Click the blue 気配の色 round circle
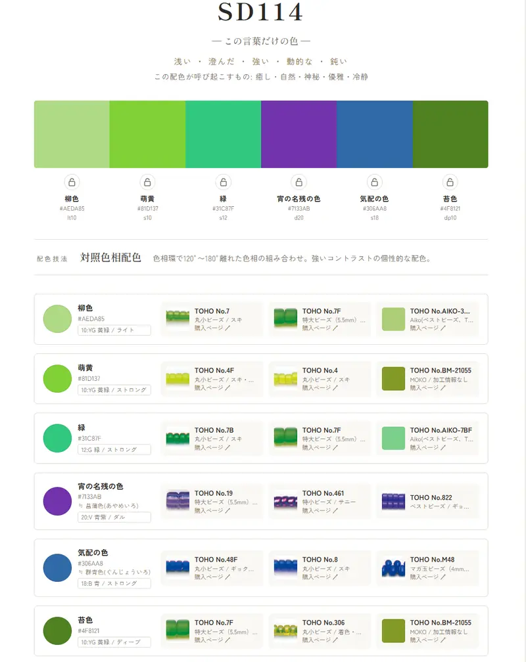526x662 pixels. coord(57,568)
